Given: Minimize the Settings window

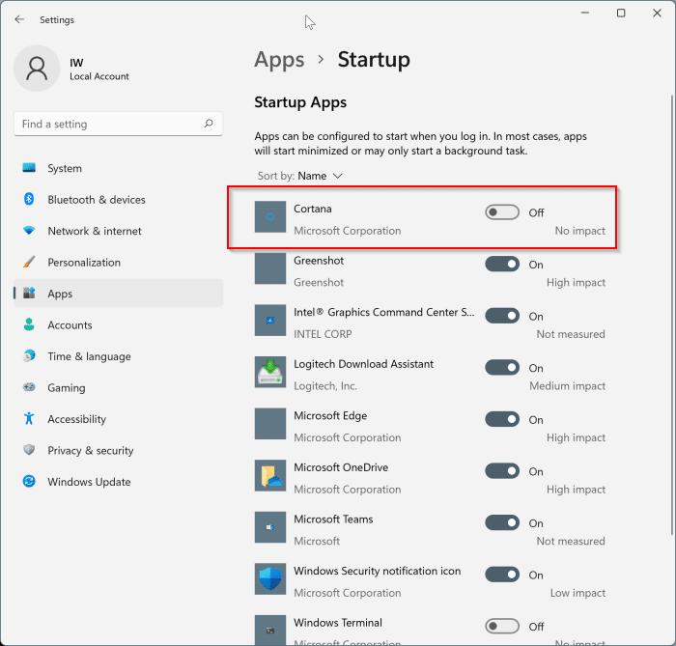Looking at the screenshot, I should 585,13.
